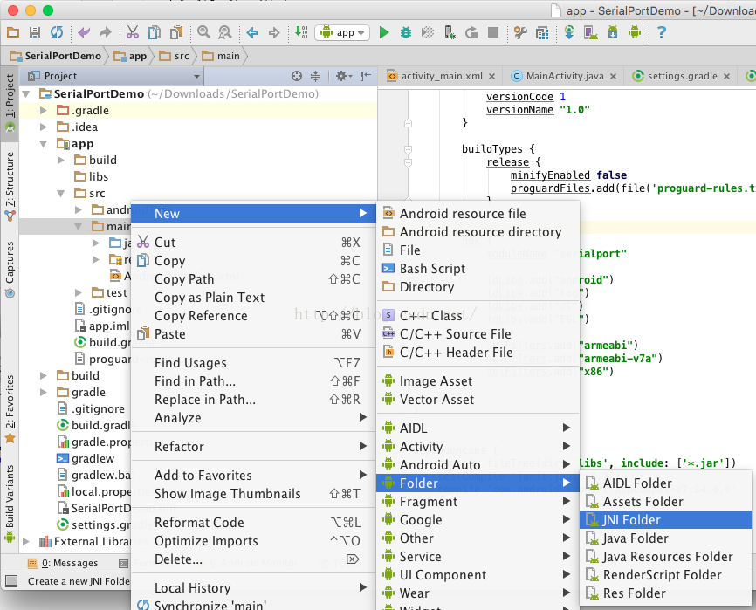Click the project panel settings gear
This screenshot has width=756, height=610.
click(341, 76)
